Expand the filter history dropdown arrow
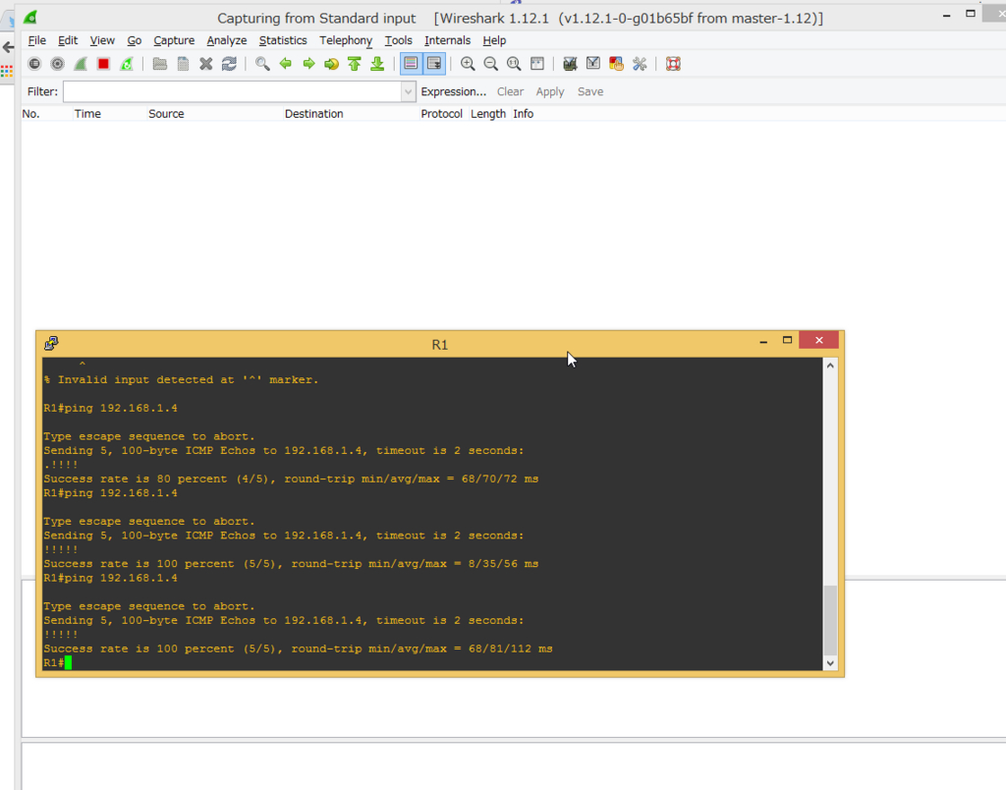The width and height of the screenshot is (1006, 790). click(x=408, y=91)
